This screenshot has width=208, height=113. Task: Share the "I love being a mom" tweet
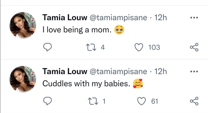[x=194, y=47]
